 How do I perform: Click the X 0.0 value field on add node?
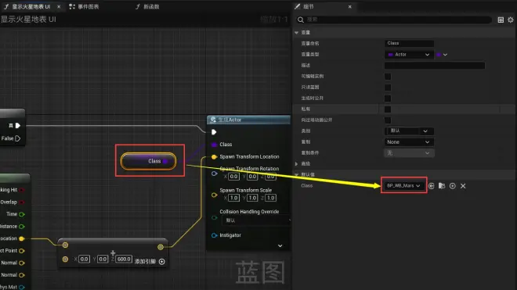coord(85,260)
